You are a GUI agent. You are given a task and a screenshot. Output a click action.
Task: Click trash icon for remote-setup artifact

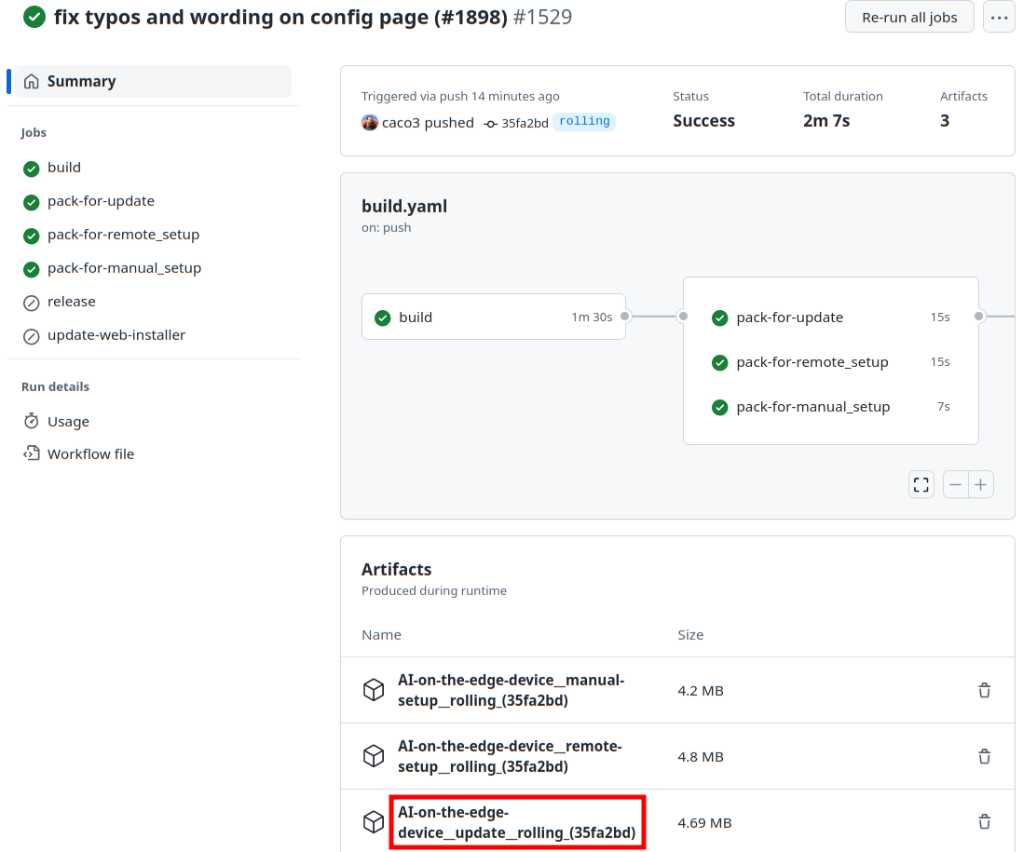click(x=984, y=756)
